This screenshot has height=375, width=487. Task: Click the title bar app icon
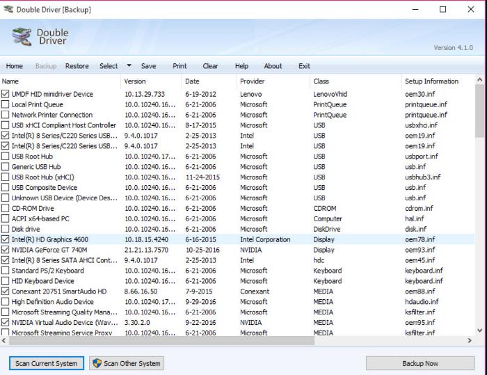(x=8, y=9)
